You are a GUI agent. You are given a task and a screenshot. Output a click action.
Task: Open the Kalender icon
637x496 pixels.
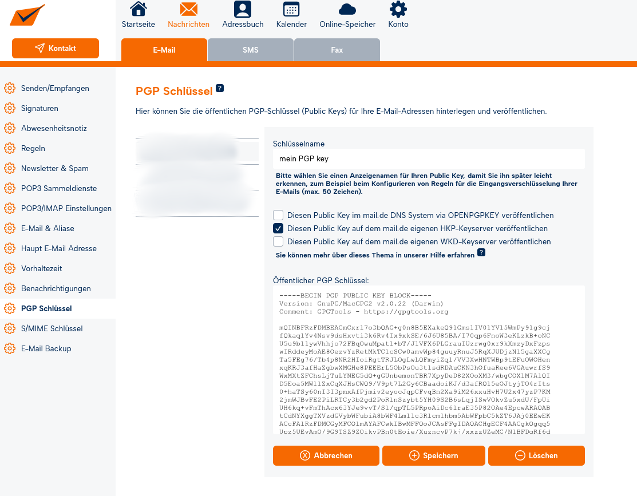tap(291, 10)
